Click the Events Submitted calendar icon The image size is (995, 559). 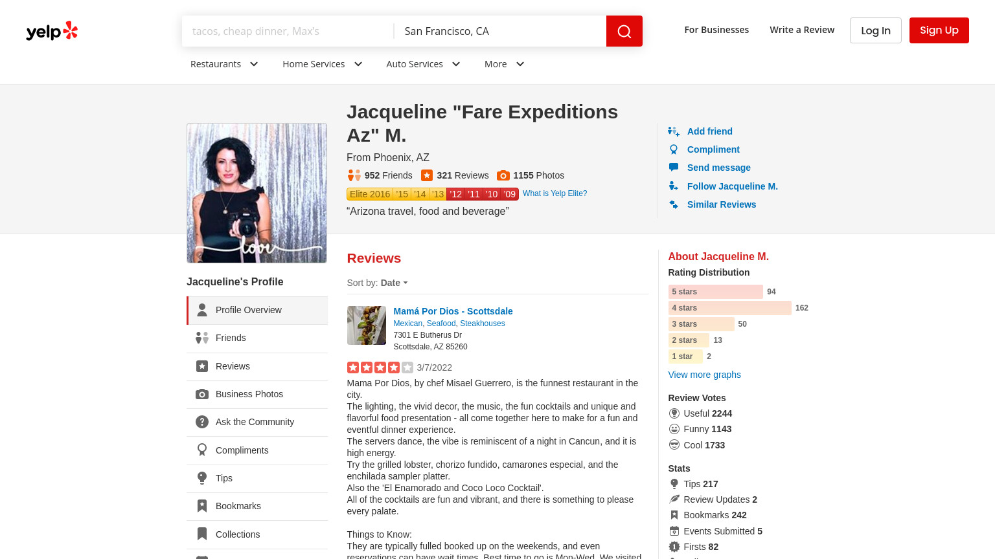[674, 531]
